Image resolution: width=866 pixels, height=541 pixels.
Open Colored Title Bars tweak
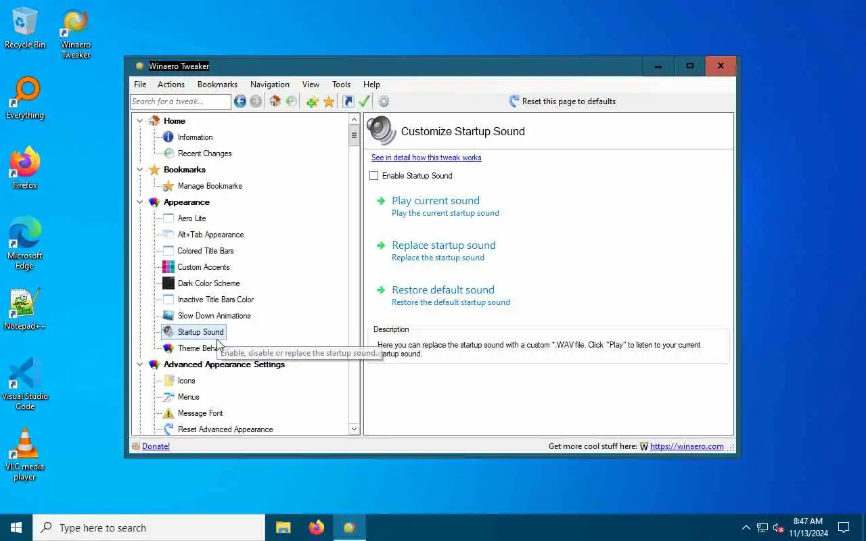[206, 251]
